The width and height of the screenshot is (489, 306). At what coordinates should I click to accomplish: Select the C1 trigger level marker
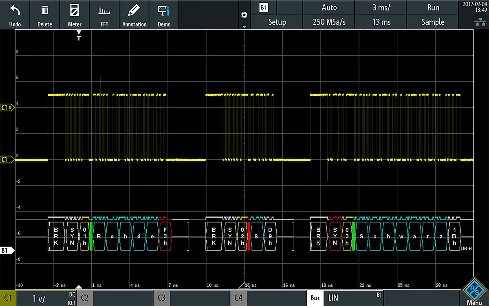pos(7,108)
